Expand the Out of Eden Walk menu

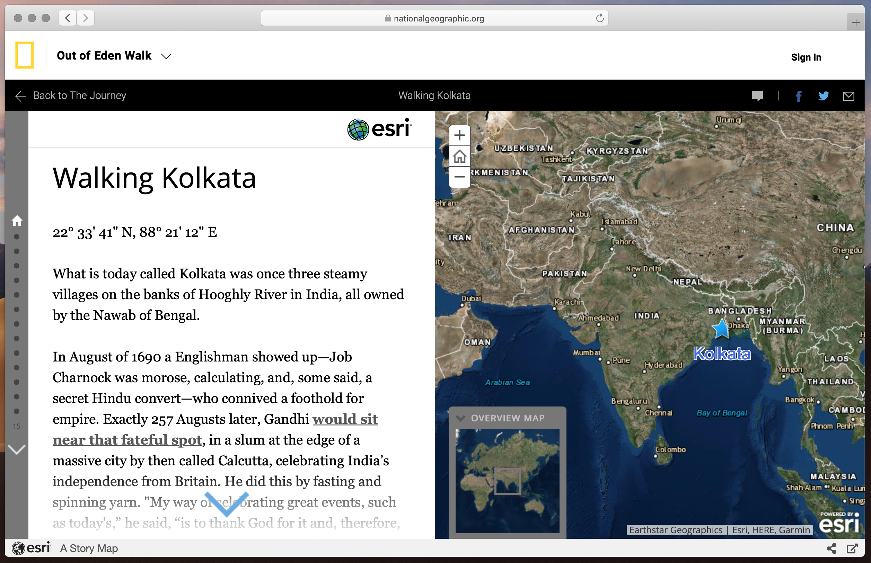tap(166, 56)
